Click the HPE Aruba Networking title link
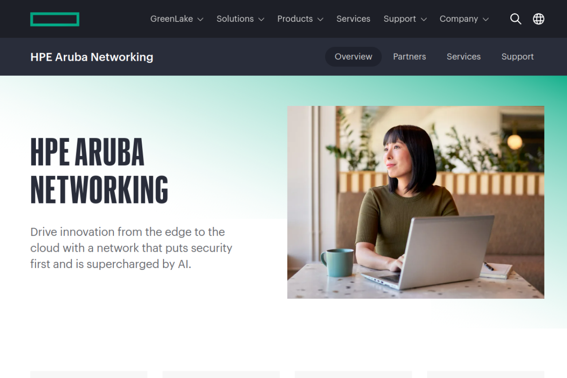This screenshot has width=567, height=378. point(92,57)
